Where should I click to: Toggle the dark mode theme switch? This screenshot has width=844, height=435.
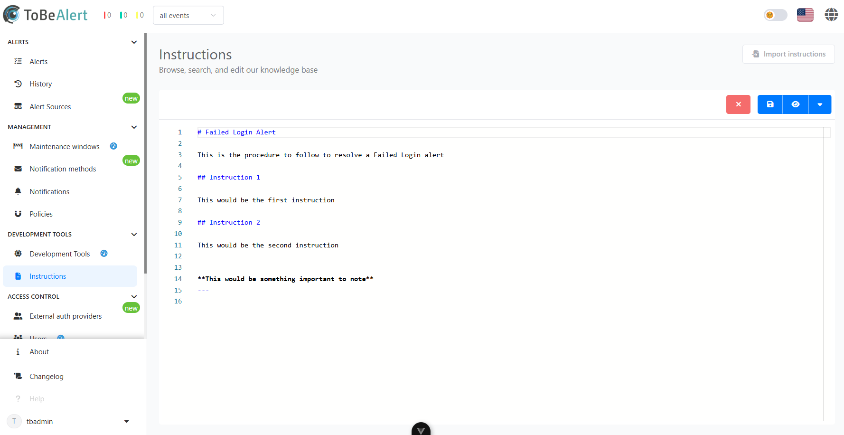tap(775, 15)
